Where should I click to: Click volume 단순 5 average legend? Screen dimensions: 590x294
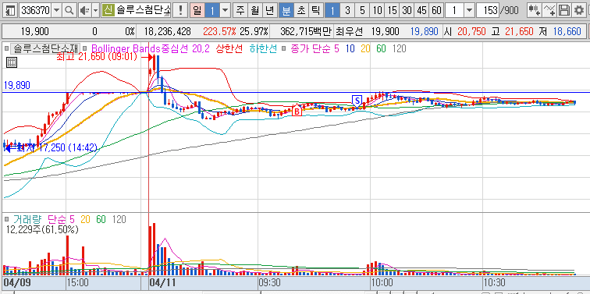(62, 219)
